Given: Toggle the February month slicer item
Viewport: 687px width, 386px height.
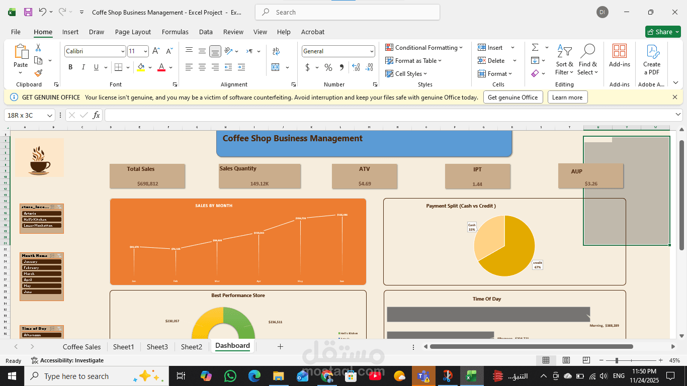Looking at the screenshot, I should coord(42,268).
